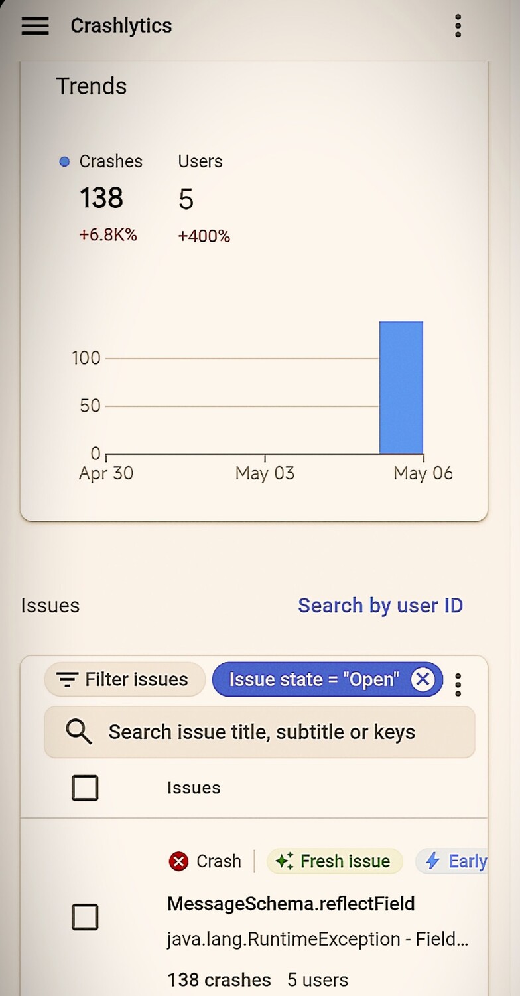The width and height of the screenshot is (520, 996).
Task: Check the MessageSchema.reflectField issue checkbox
Action: [85, 917]
